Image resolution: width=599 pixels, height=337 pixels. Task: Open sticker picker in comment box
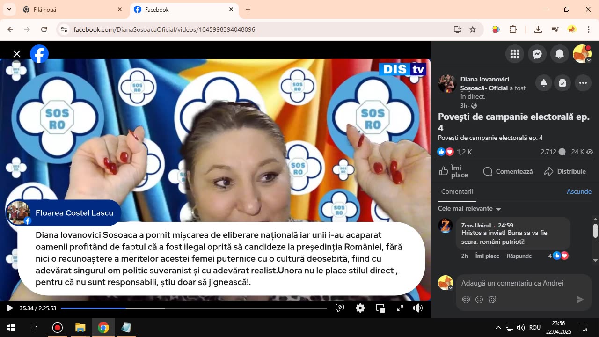492,300
